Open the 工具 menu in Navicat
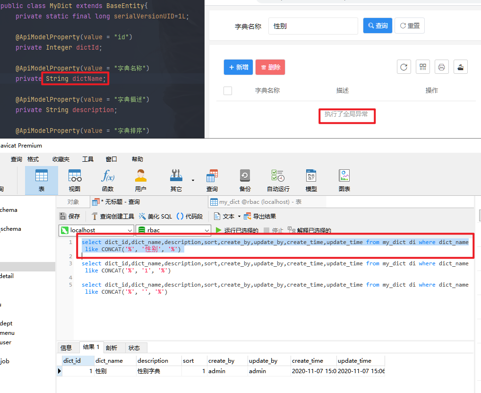481x393 pixels. pos(88,159)
